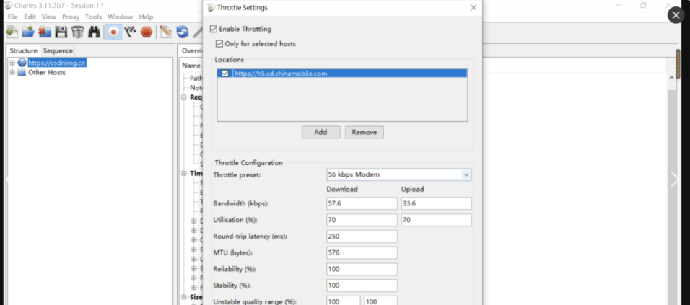This screenshot has height=305, width=690.
Task: Open the Edit menu
Action: point(30,17)
